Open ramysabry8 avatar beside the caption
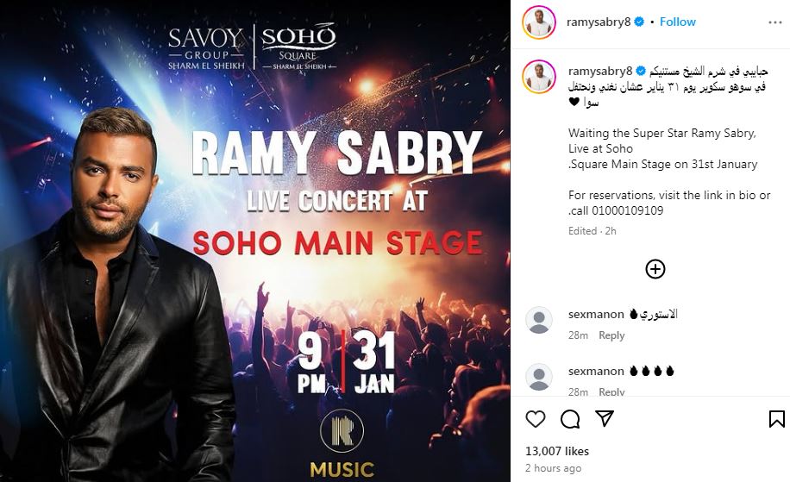The width and height of the screenshot is (790, 482). point(538,77)
